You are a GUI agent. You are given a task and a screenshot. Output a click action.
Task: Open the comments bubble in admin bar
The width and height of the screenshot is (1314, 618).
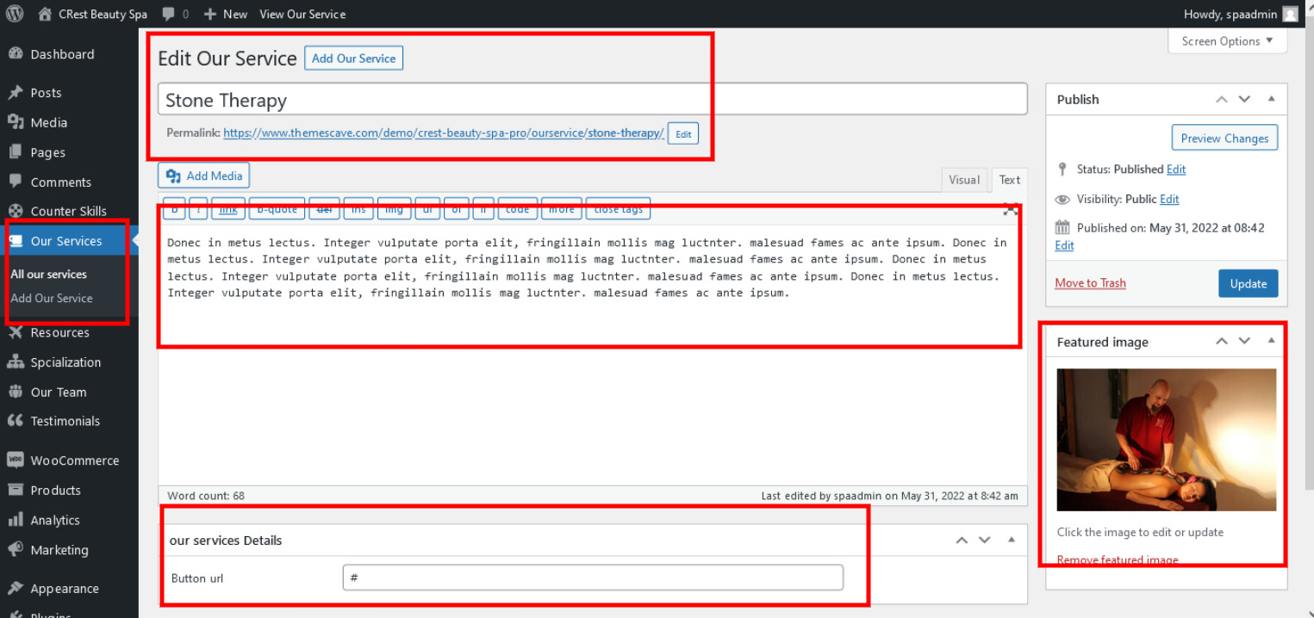(x=175, y=14)
